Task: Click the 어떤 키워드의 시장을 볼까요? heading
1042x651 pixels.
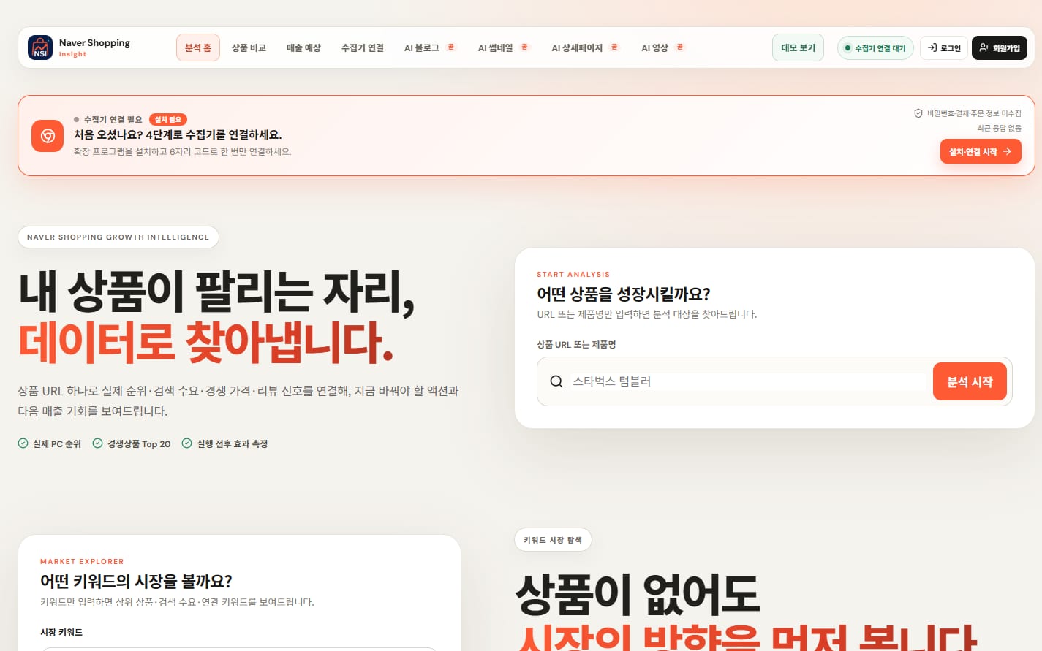Action: pos(136,581)
